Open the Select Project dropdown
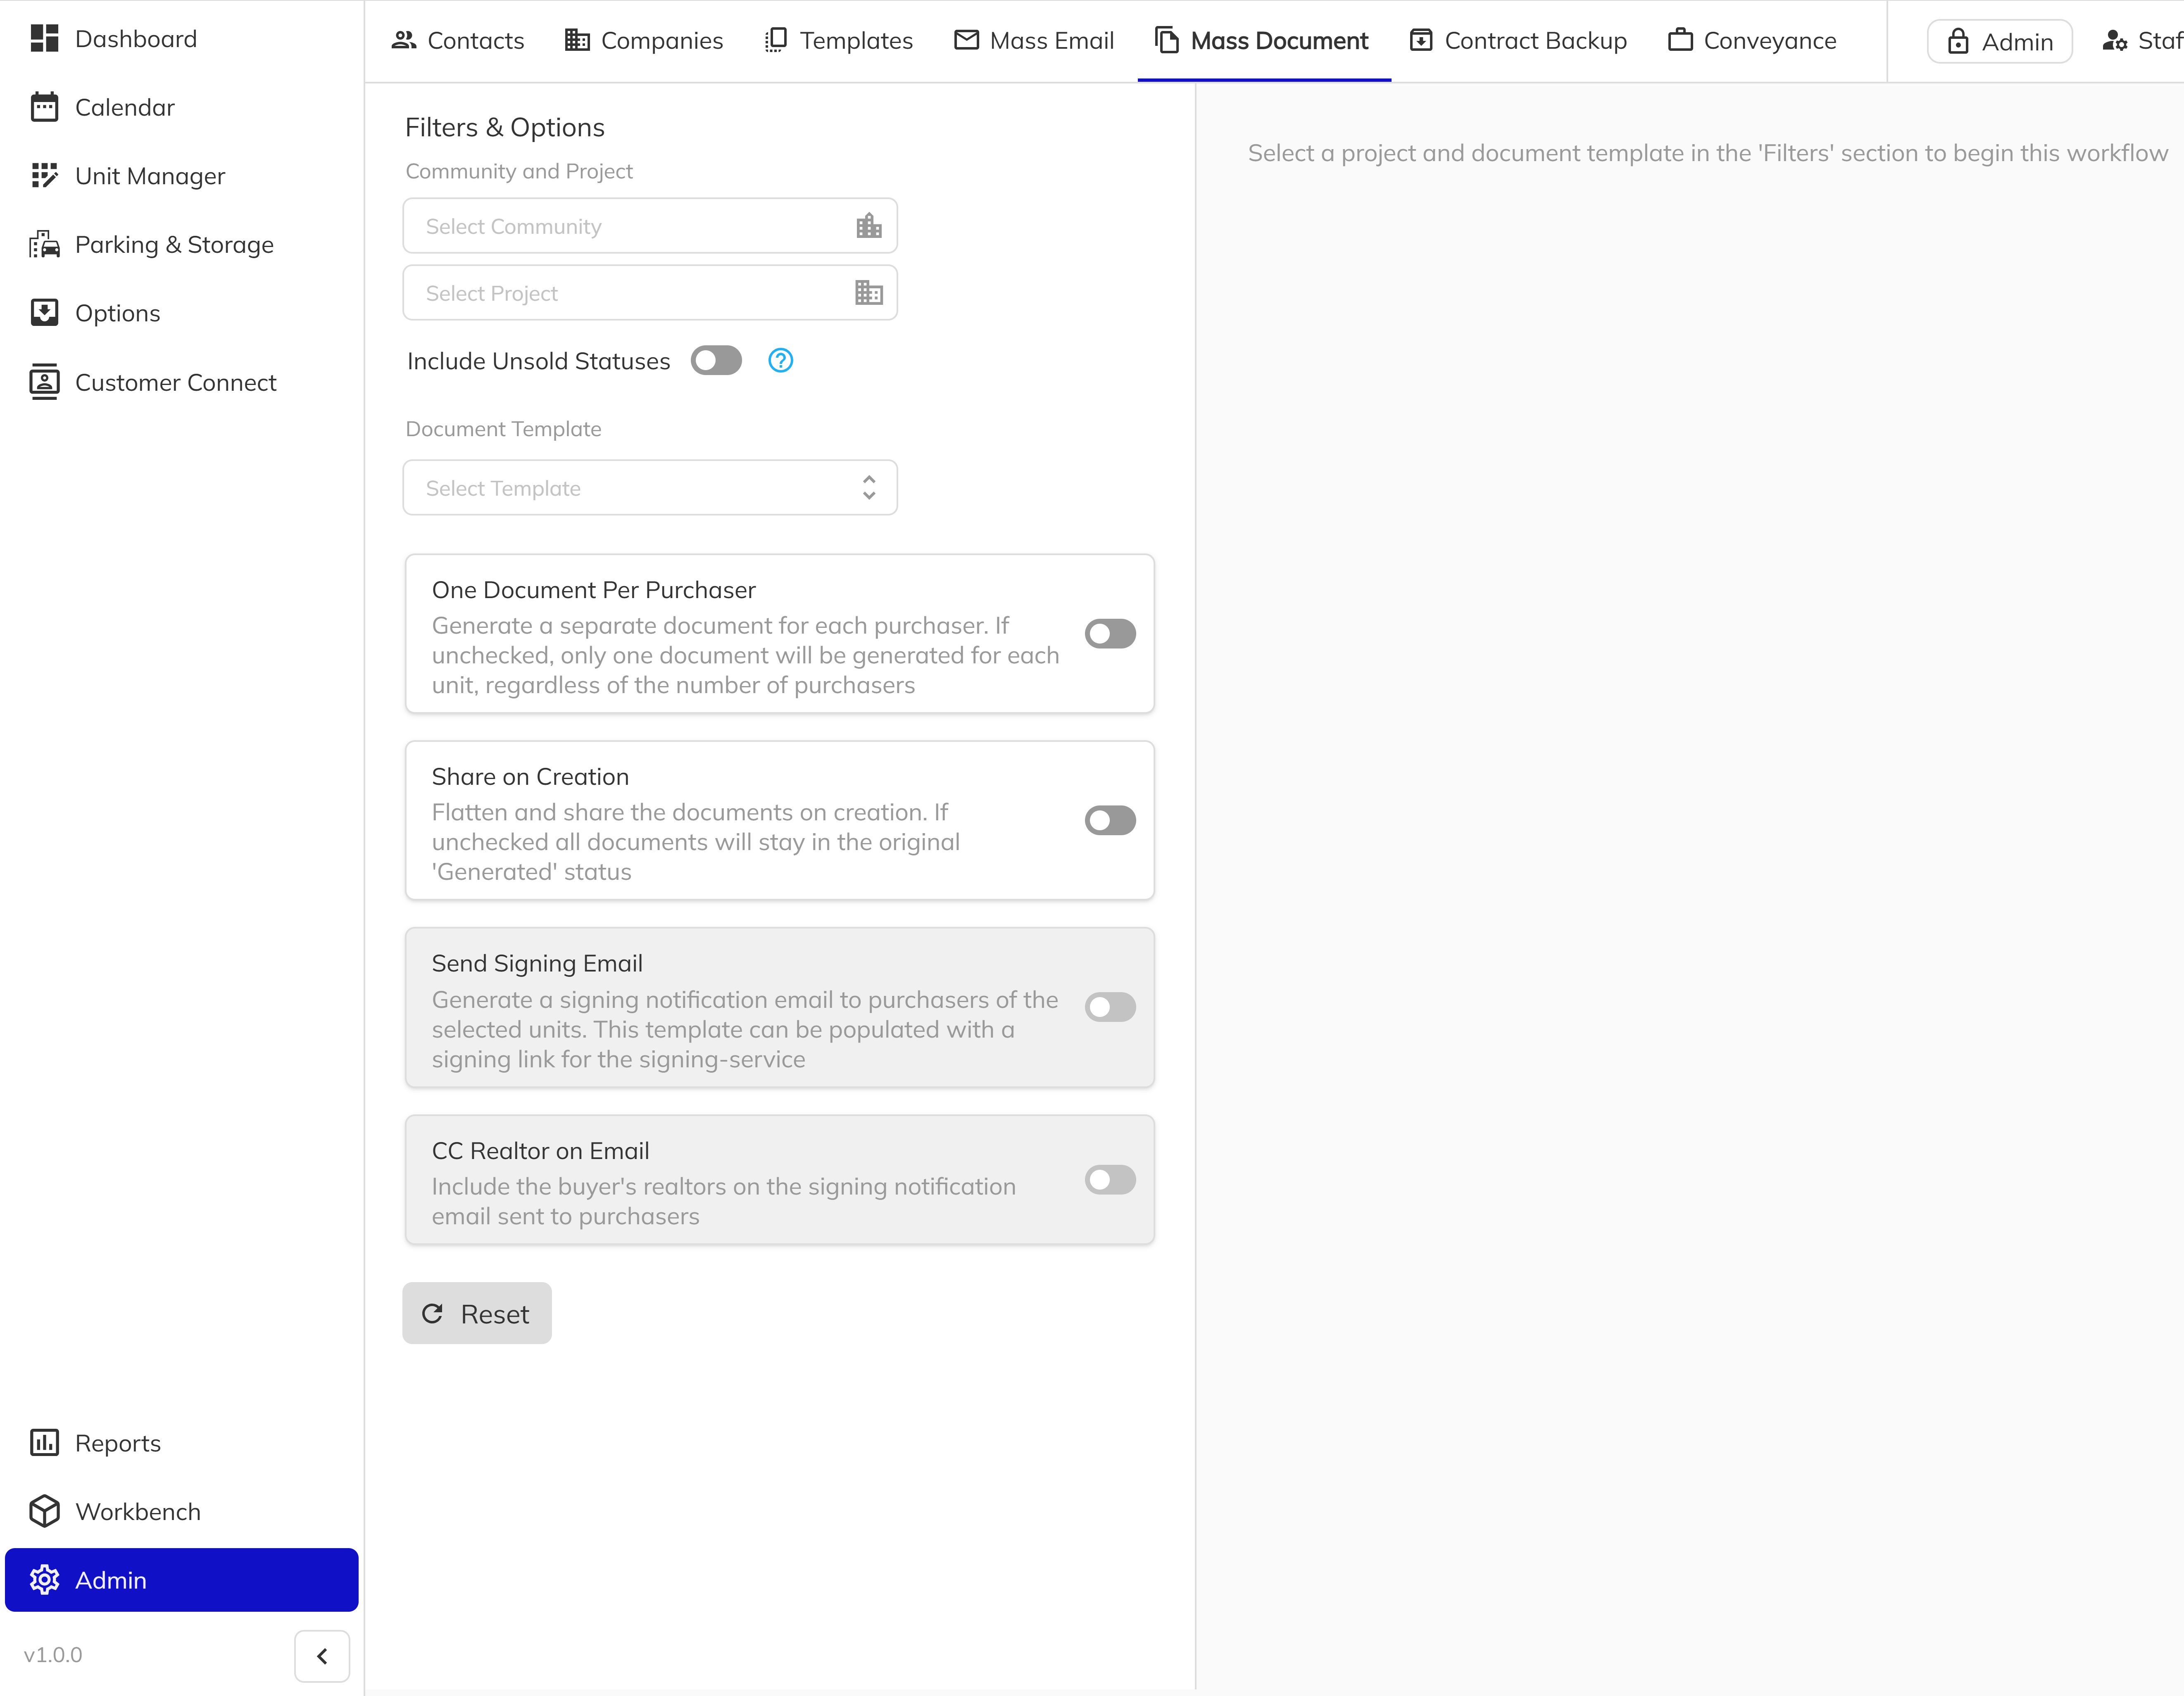Screen dimensions: 2184x1696 point(650,292)
